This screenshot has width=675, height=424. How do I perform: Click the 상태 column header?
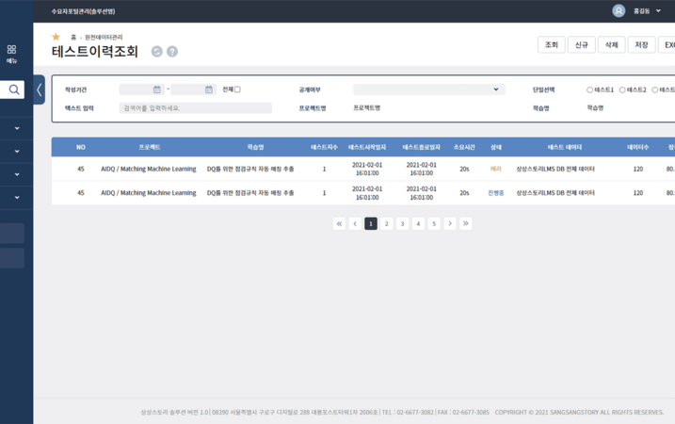[x=496, y=147]
